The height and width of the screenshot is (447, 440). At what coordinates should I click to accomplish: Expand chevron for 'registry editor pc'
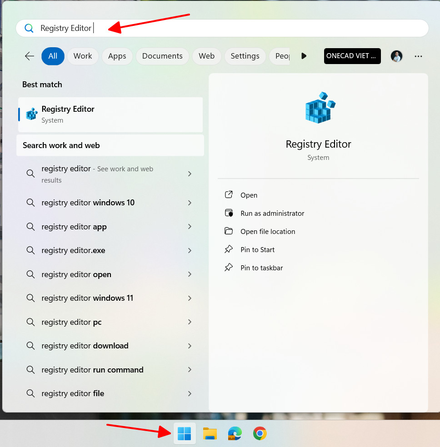point(190,322)
